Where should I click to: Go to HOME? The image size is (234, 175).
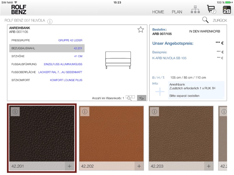158,12
